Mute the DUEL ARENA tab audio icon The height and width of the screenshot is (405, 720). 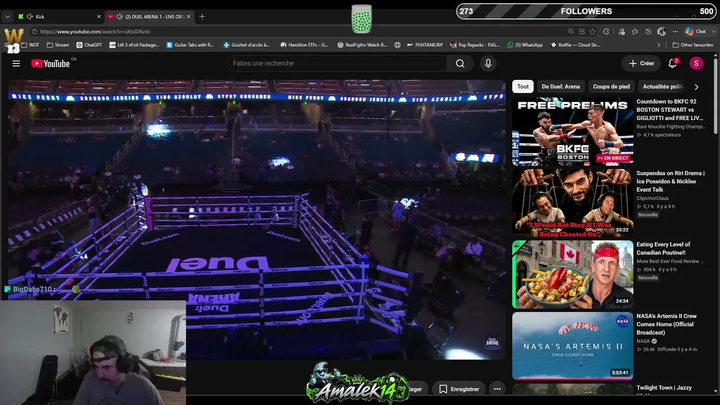119,17
